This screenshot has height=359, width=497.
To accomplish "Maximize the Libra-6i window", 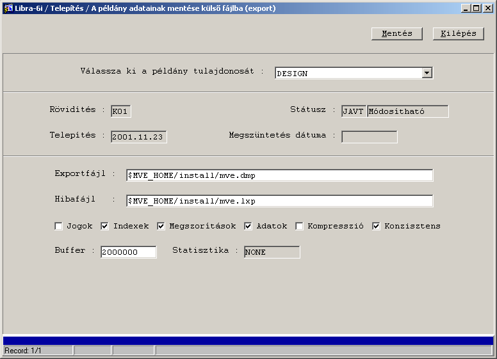I will click(477, 8).
